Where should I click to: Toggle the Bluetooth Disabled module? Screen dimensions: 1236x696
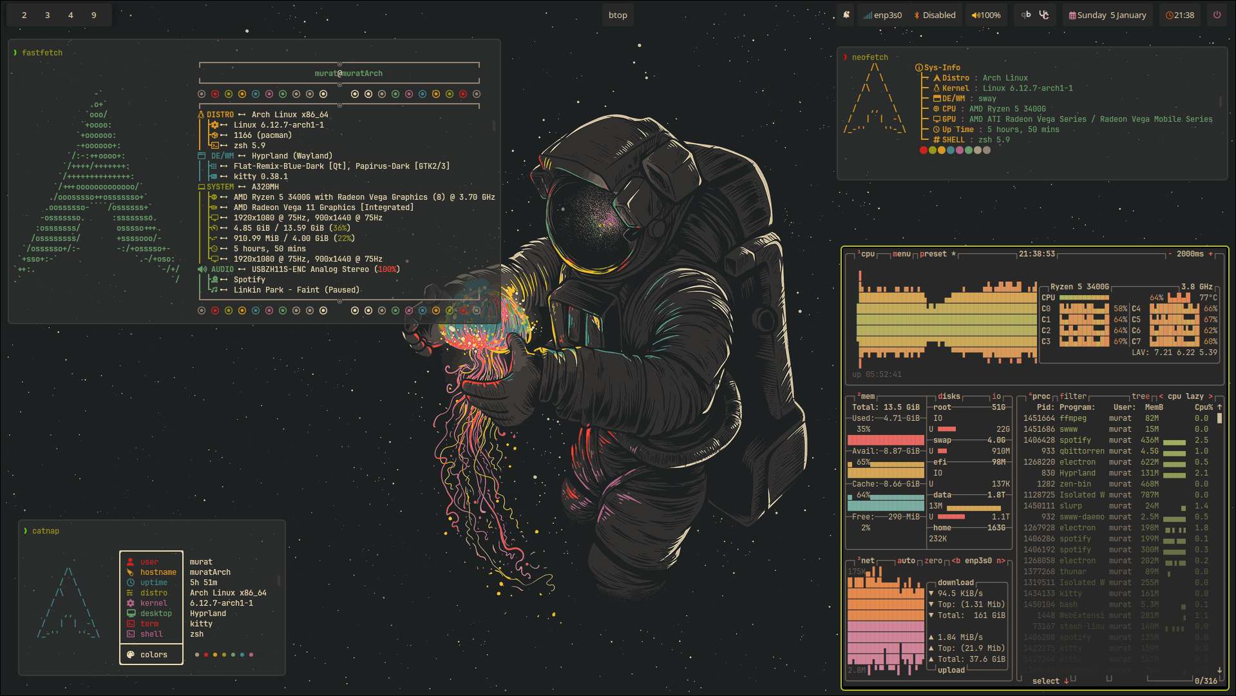coord(935,15)
